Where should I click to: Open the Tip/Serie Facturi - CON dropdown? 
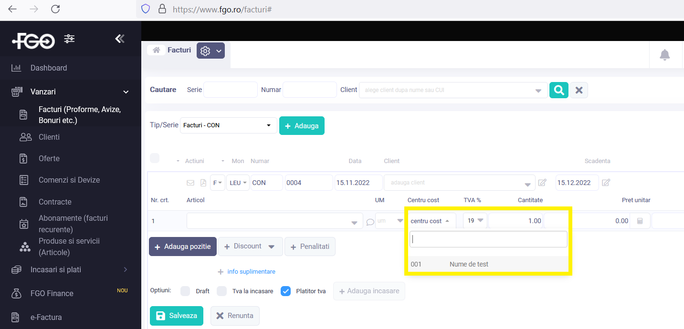pyautogui.click(x=228, y=125)
